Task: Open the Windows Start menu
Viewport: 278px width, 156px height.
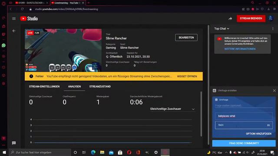Action: [x=4, y=152]
